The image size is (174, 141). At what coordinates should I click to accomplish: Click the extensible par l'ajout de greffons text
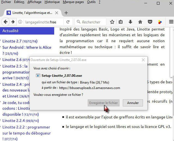pos(119,117)
